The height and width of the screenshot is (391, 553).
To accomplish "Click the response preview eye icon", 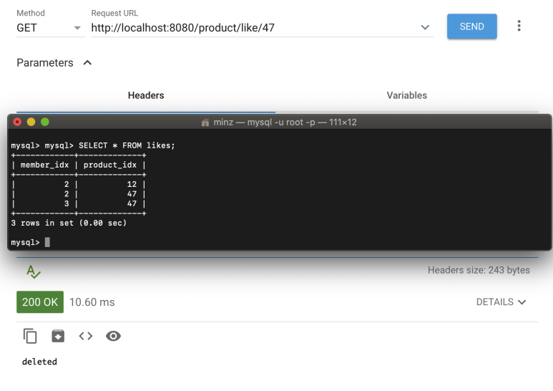I will click(113, 336).
